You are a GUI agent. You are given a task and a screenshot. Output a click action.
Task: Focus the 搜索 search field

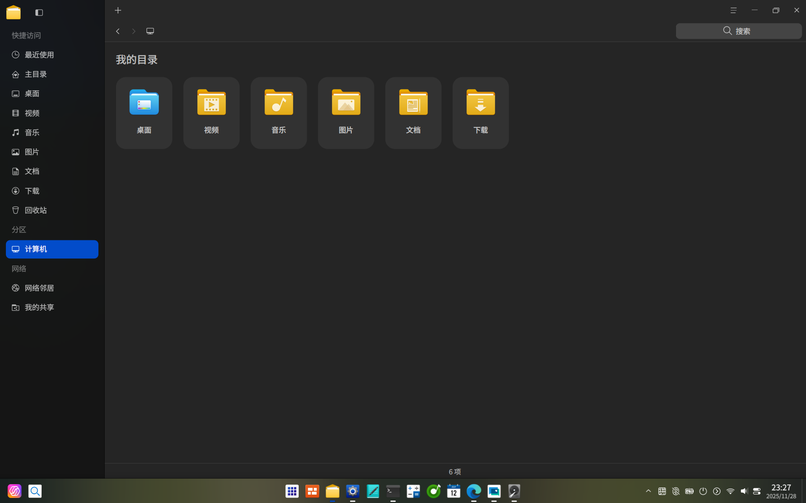click(x=738, y=31)
